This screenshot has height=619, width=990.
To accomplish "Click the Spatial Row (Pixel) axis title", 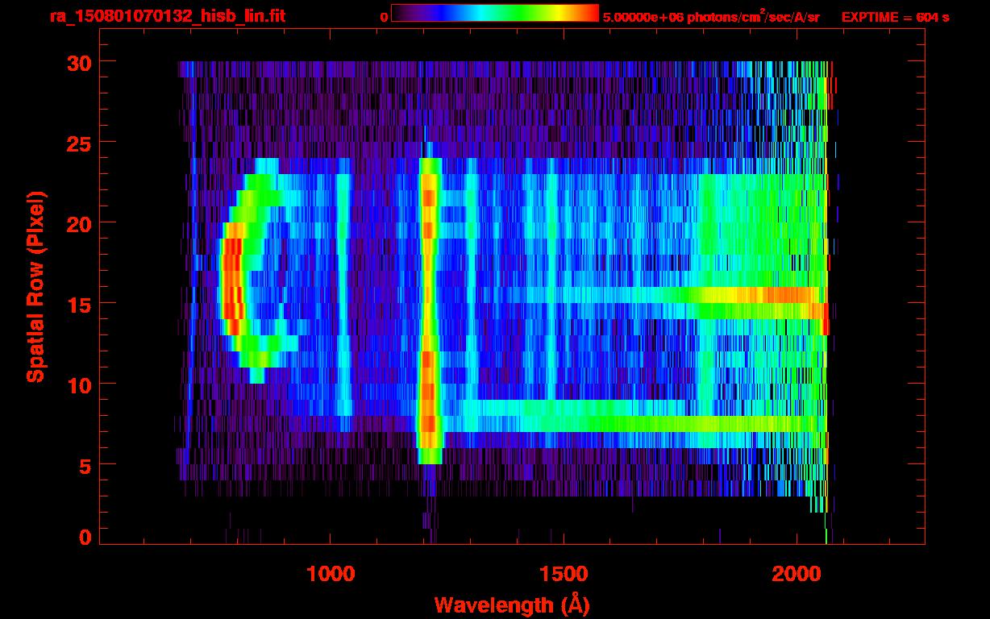I will coord(36,287).
